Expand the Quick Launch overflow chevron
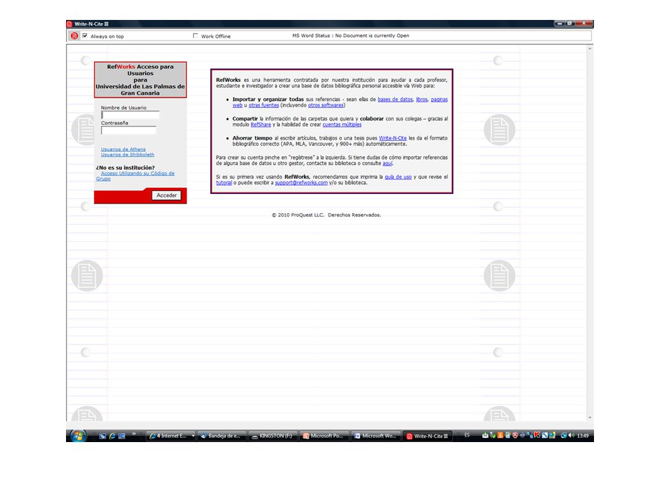The width and height of the screenshot is (660, 495). pos(134,434)
